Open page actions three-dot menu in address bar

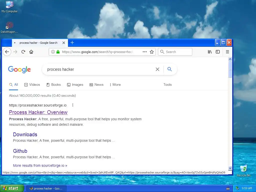tap(145, 52)
